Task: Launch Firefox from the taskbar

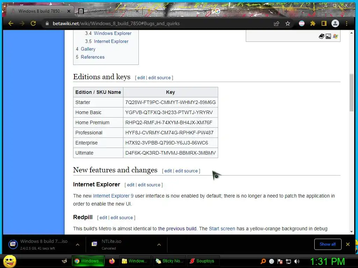Action: (x=112, y=261)
